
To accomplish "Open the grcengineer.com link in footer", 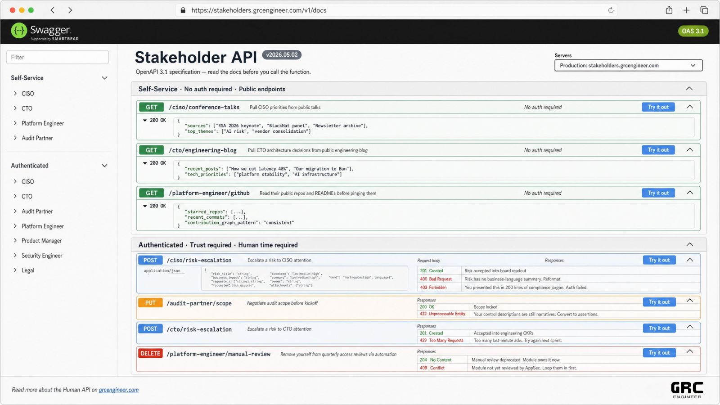I will 119,390.
